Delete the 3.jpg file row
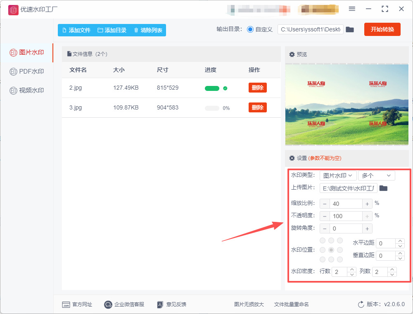The image size is (413, 314). click(257, 107)
